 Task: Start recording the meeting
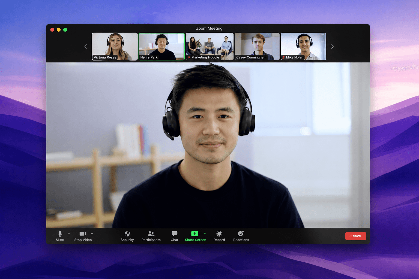pyautogui.click(x=219, y=236)
